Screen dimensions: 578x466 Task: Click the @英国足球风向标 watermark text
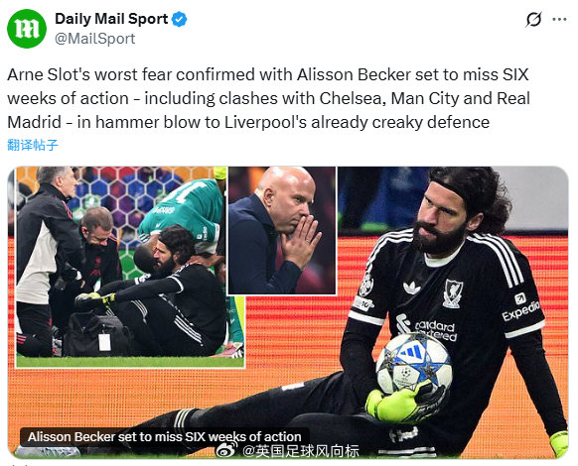(x=301, y=450)
